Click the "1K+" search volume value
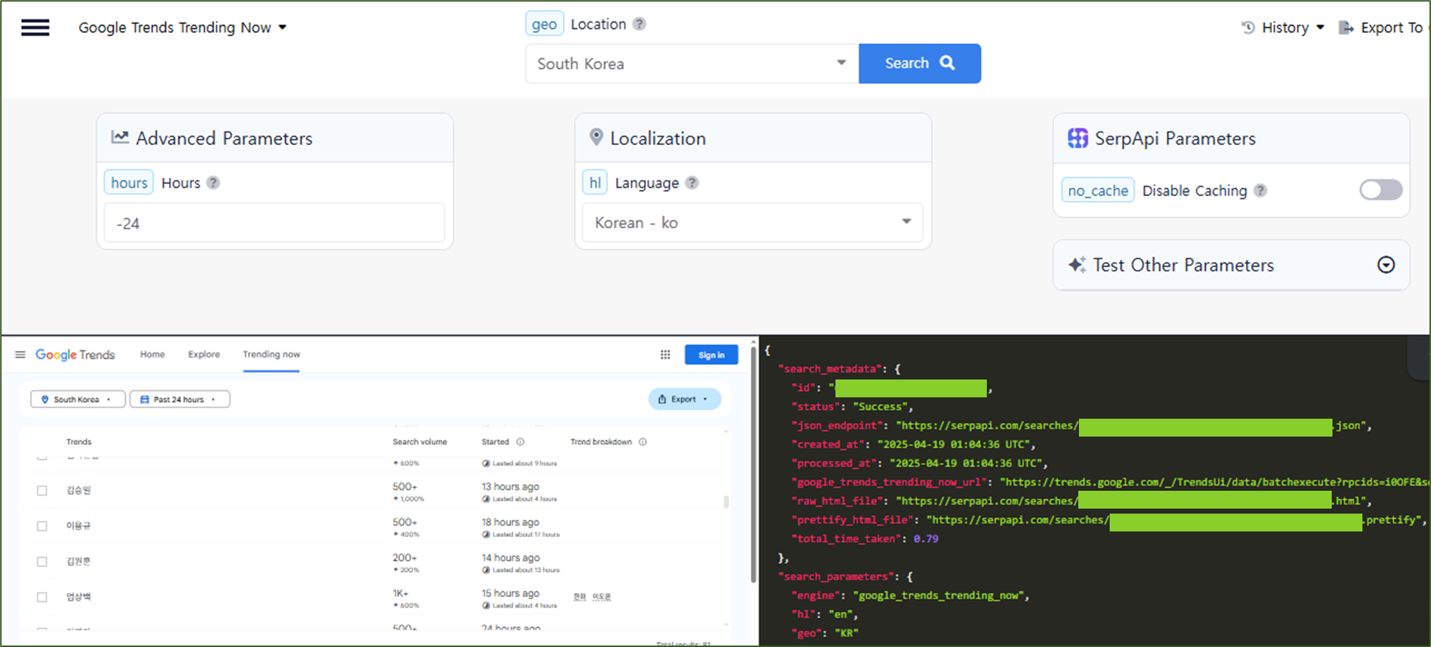Image resolution: width=1431 pixels, height=647 pixels. (401, 593)
